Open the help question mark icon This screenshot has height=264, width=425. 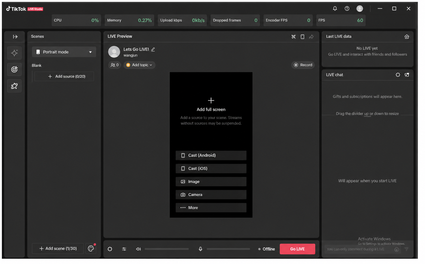pyautogui.click(x=347, y=9)
